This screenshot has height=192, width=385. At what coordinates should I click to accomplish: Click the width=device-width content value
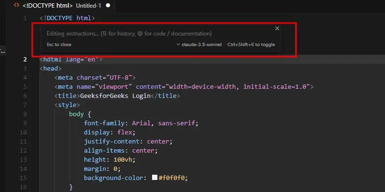pyautogui.click(x=202, y=87)
